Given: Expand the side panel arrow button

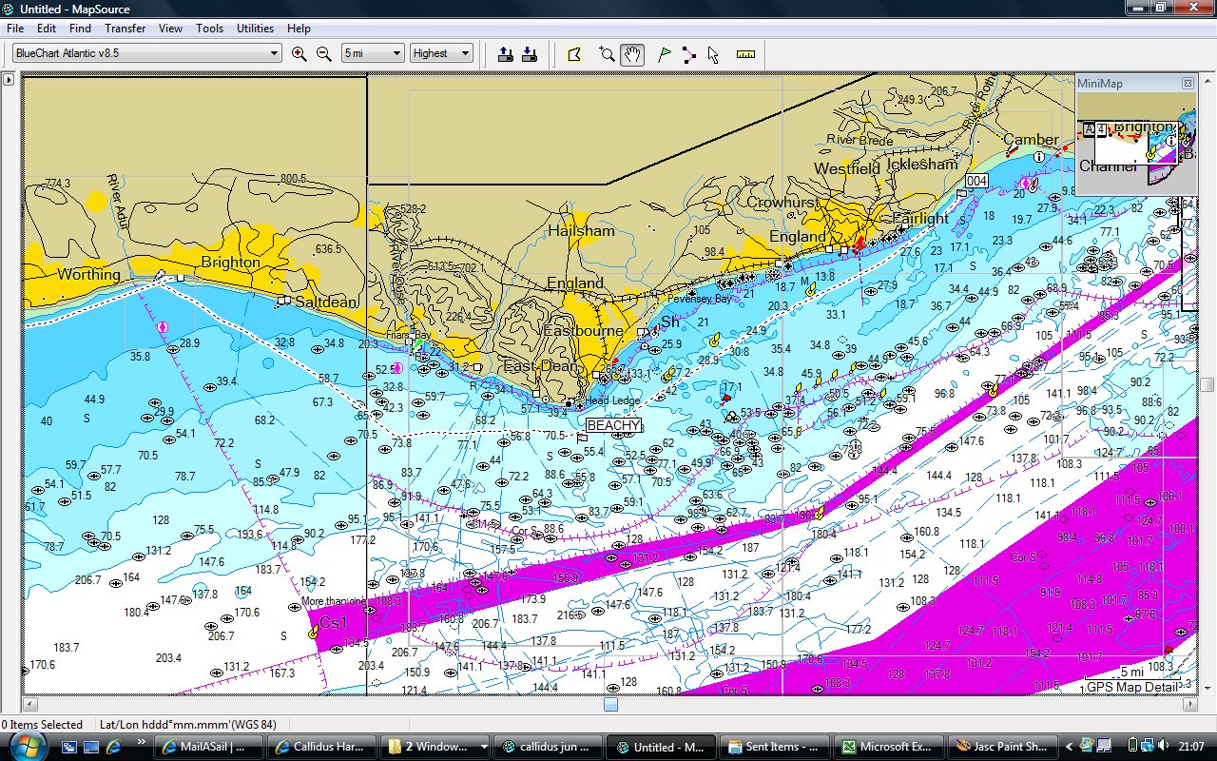Looking at the screenshot, I should pyautogui.click(x=9, y=80).
